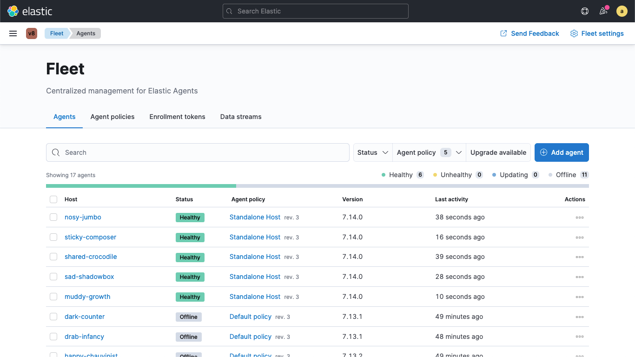Click the Last activity column header
The width and height of the screenshot is (635, 357).
[x=451, y=199]
